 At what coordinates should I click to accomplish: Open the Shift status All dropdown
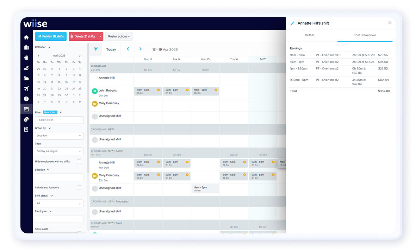[59, 203]
